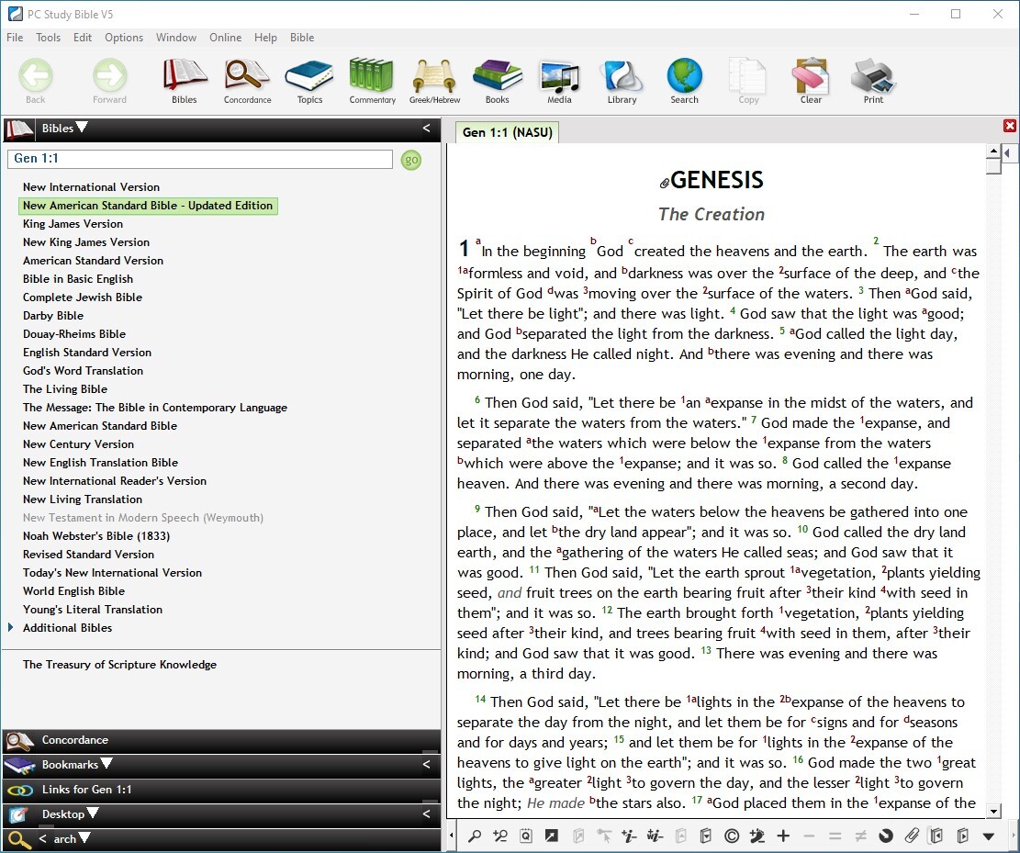Click the paperclip attachment icon
Image resolution: width=1020 pixels, height=853 pixels.
(x=912, y=836)
